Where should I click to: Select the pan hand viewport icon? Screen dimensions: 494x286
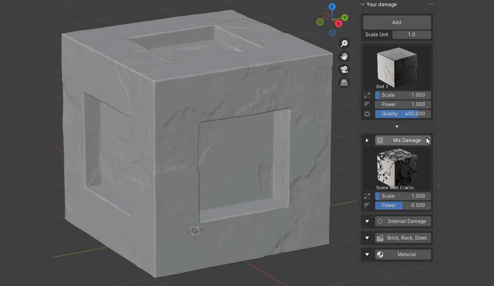[x=344, y=56]
